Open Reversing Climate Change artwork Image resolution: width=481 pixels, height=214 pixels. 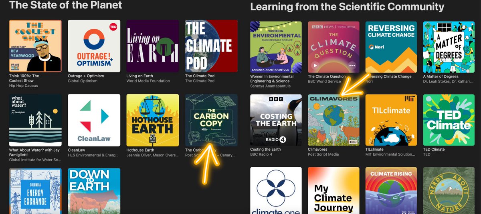[x=391, y=47]
